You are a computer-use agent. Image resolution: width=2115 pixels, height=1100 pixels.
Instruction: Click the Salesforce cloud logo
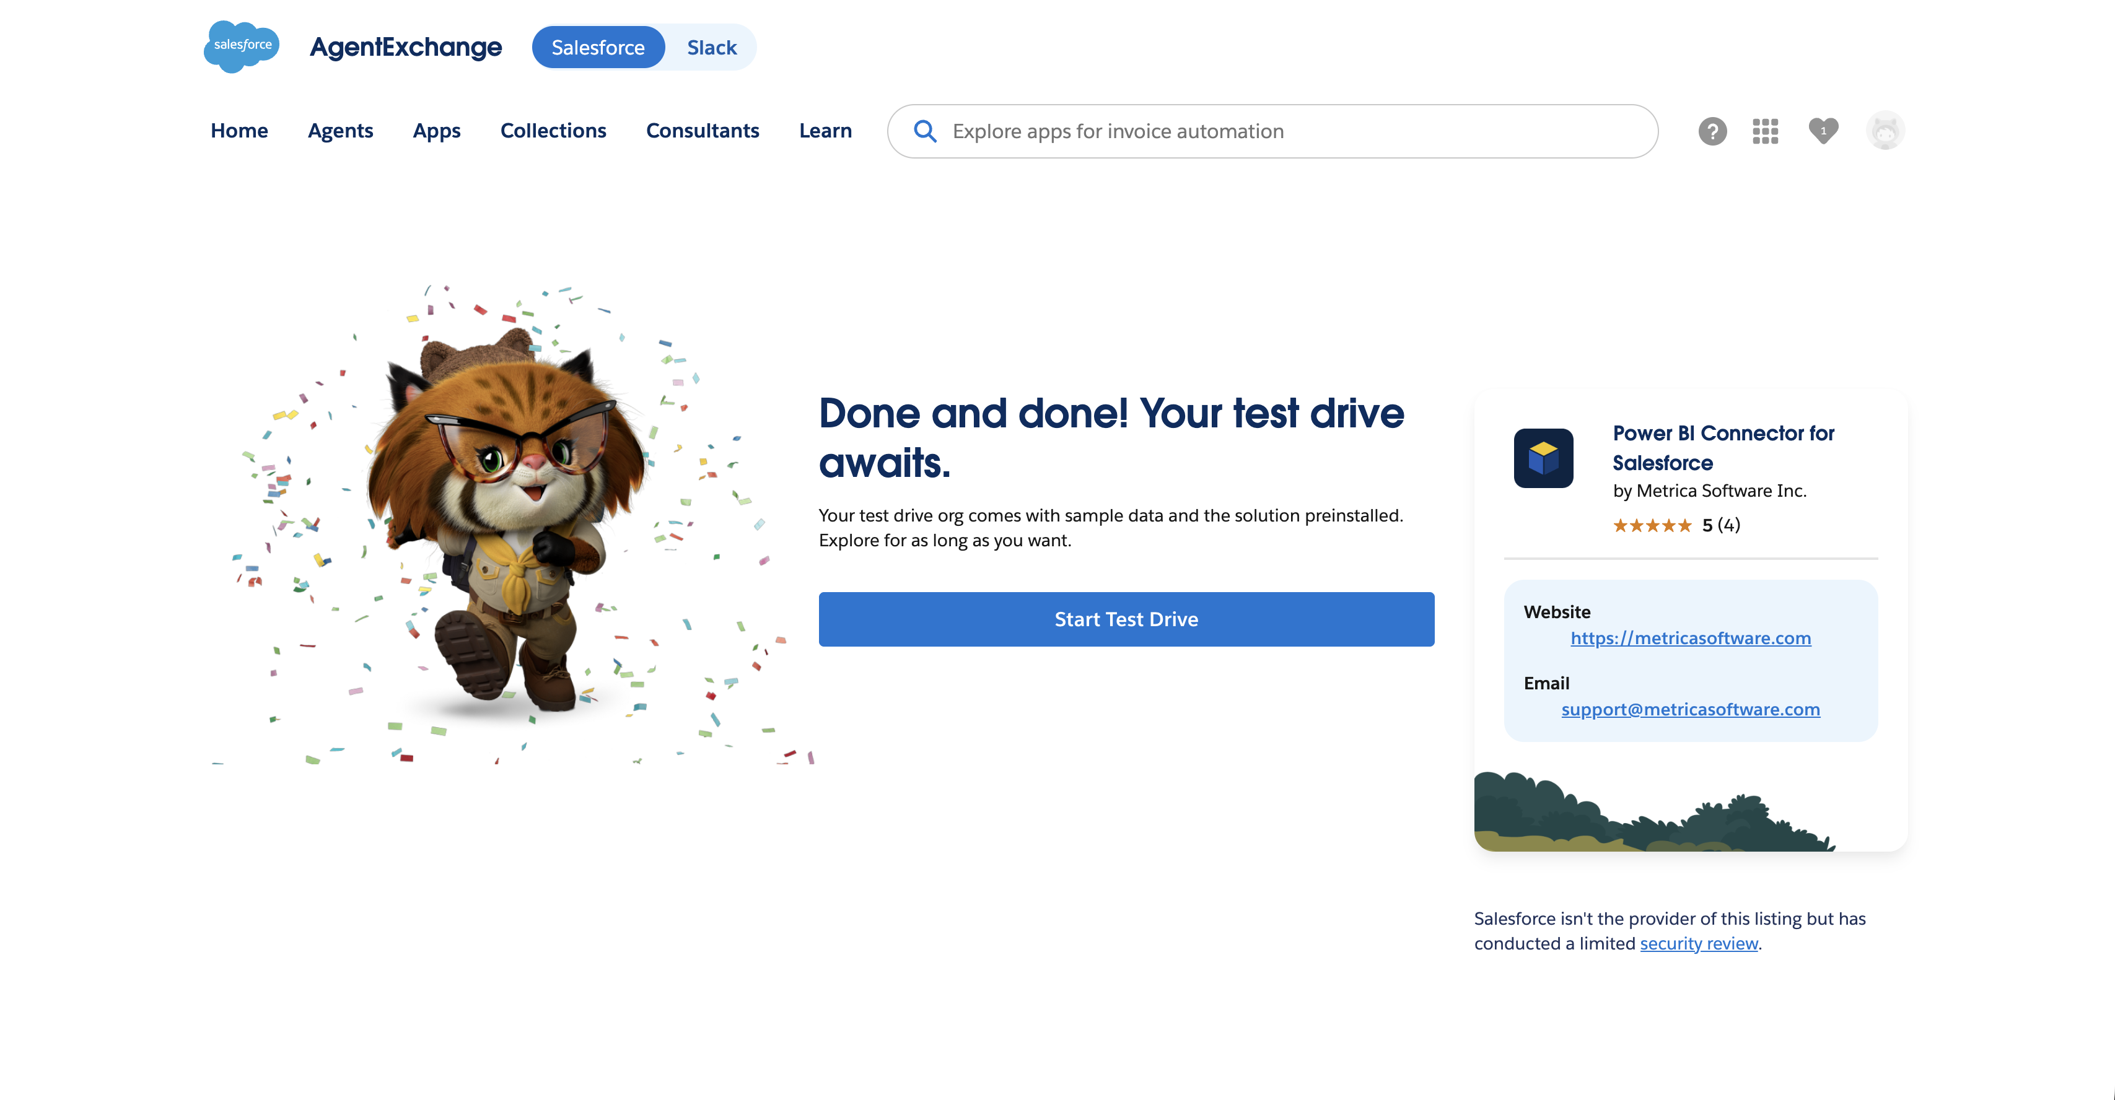point(242,47)
